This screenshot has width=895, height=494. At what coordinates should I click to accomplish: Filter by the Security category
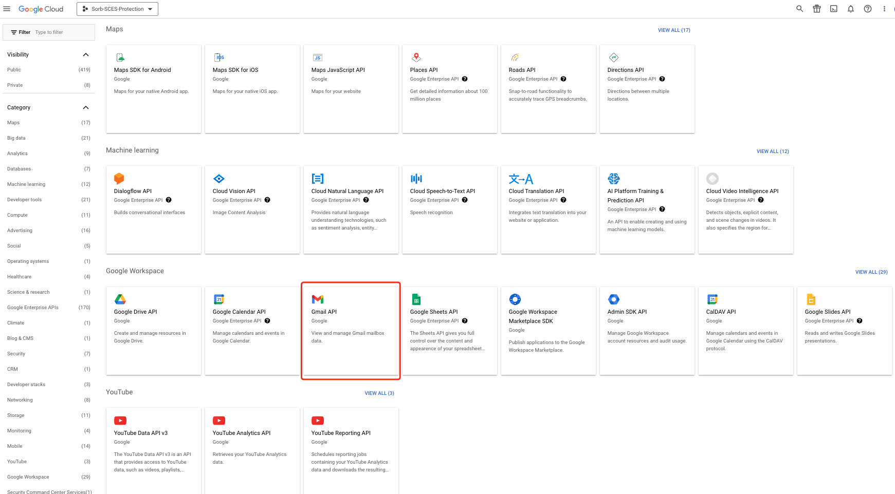point(16,353)
